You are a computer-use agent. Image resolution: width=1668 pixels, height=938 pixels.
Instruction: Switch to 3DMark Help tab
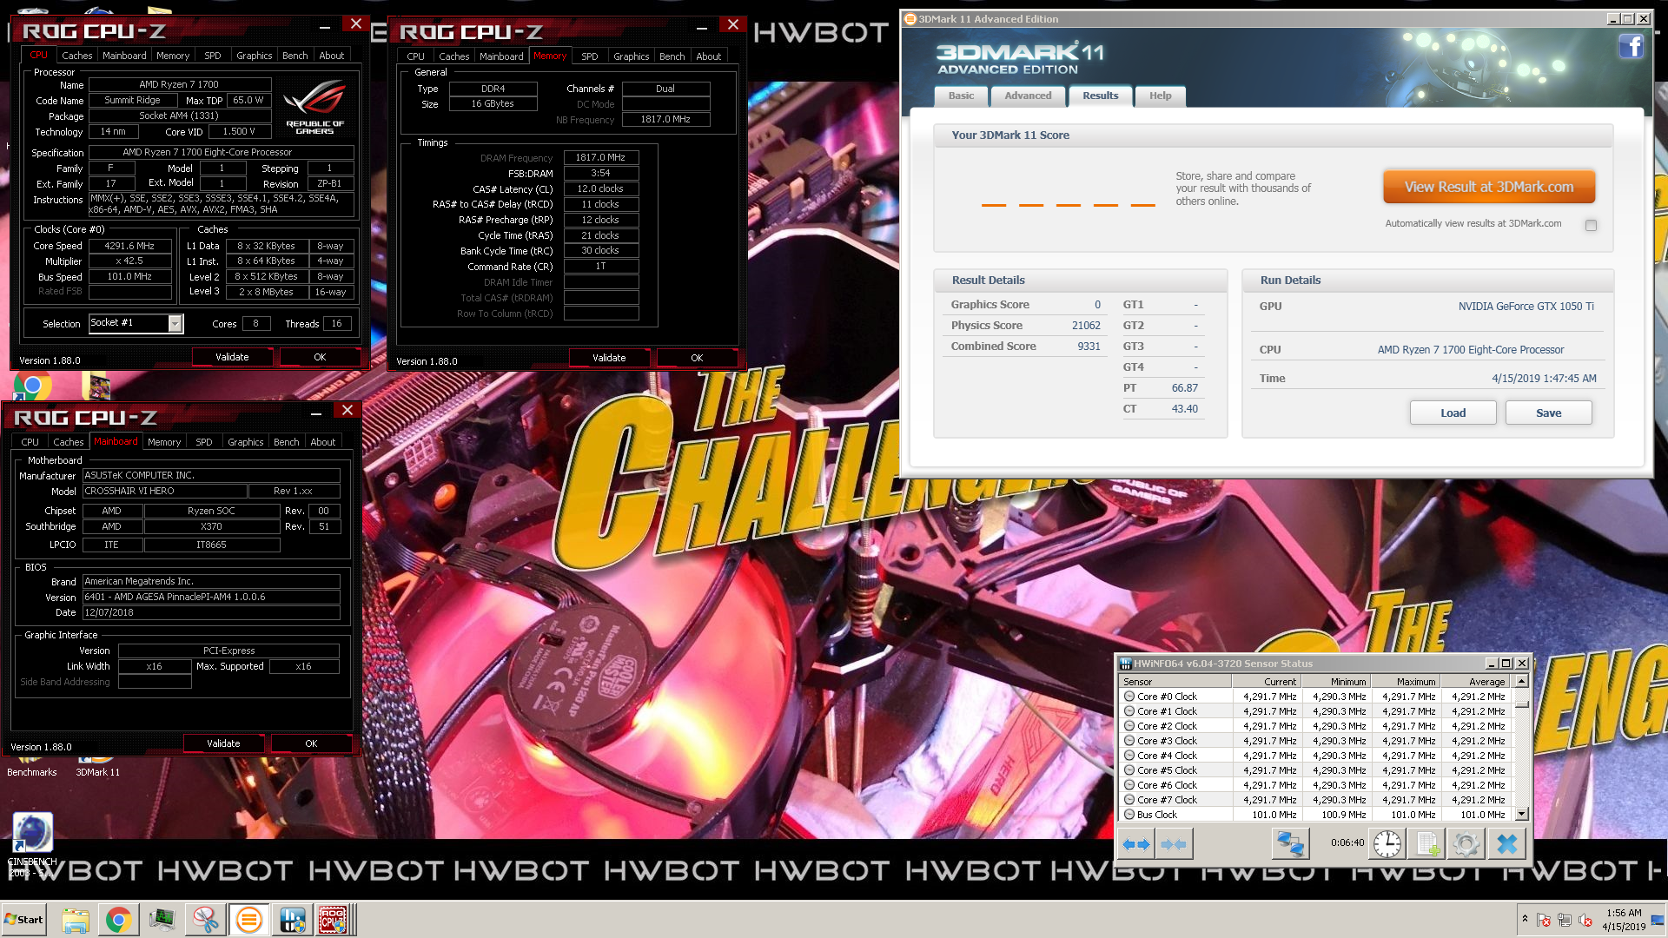point(1161,96)
